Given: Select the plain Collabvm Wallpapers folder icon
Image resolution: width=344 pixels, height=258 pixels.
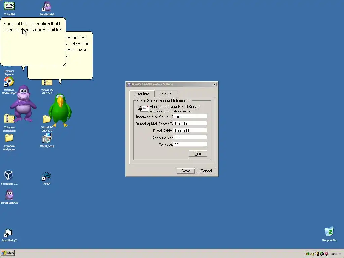Looking at the screenshot, I should 9,138.
